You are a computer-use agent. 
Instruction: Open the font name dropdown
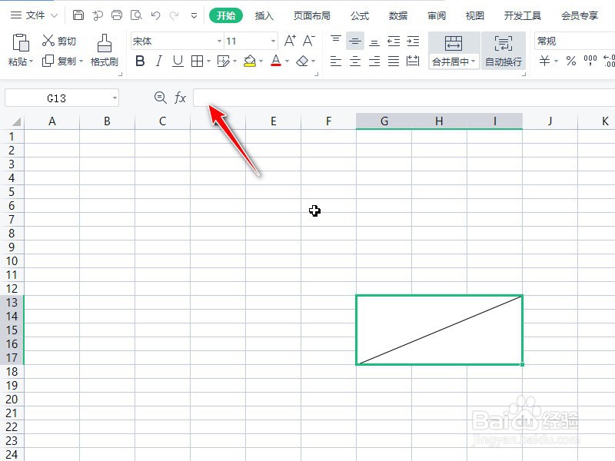tap(219, 41)
